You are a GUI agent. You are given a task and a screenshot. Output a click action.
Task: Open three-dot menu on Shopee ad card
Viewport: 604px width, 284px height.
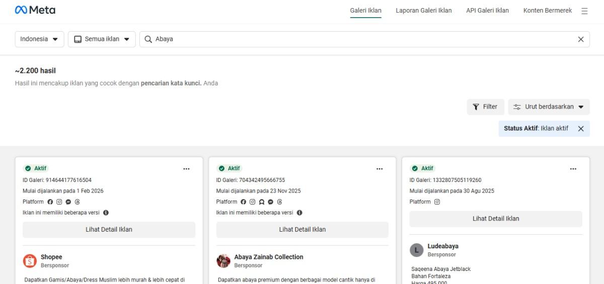coord(186,169)
